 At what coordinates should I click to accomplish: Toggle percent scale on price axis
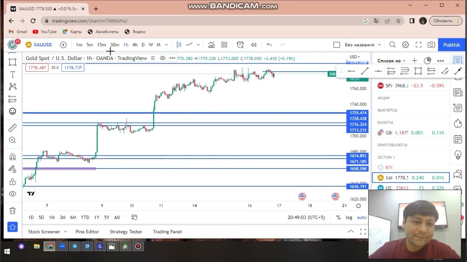pos(338,217)
